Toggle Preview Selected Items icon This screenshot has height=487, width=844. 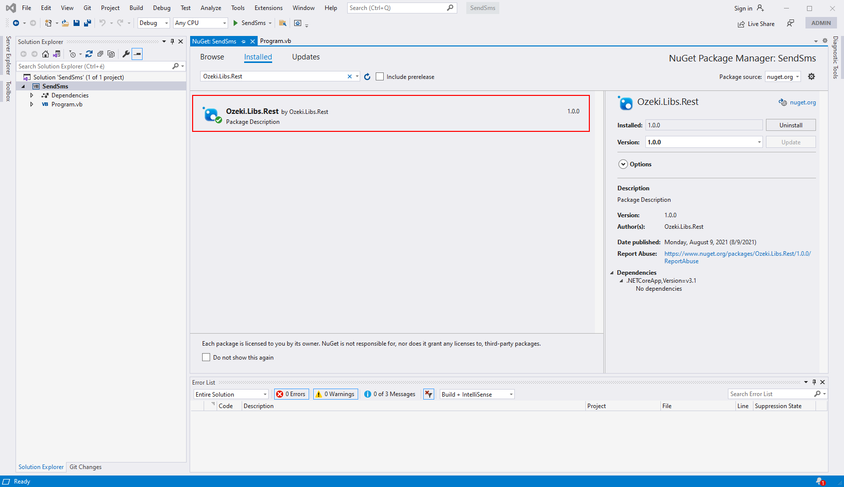click(x=137, y=54)
